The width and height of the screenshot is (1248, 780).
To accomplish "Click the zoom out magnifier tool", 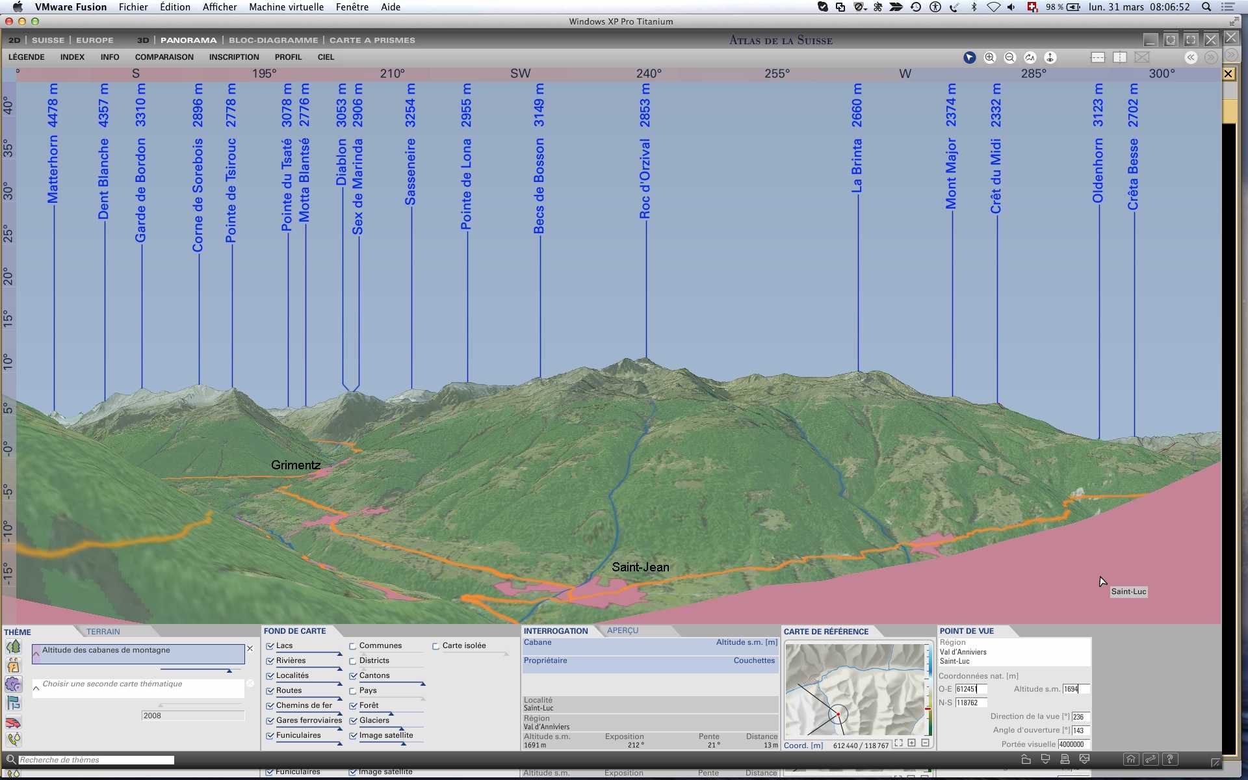I will pos(1009,58).
